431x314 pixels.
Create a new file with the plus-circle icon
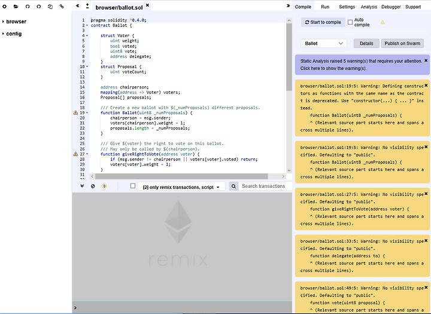point(4,7)
